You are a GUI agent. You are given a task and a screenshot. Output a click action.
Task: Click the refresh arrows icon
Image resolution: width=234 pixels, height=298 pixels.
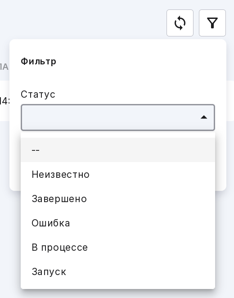click(180, 23)
